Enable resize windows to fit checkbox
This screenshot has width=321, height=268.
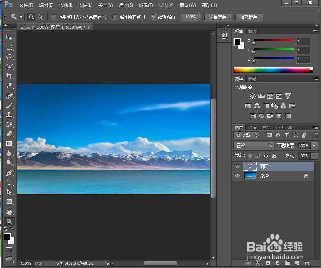click(x=53, y=17)
